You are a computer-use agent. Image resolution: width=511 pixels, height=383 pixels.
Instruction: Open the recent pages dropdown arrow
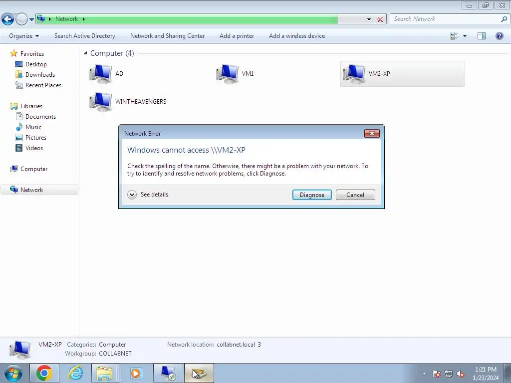click(31, 19)
